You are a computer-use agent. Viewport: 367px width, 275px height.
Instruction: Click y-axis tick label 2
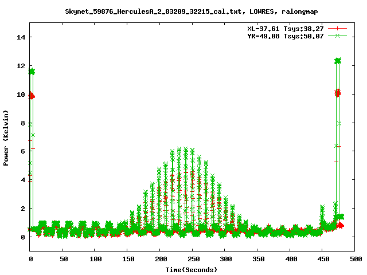23,209
